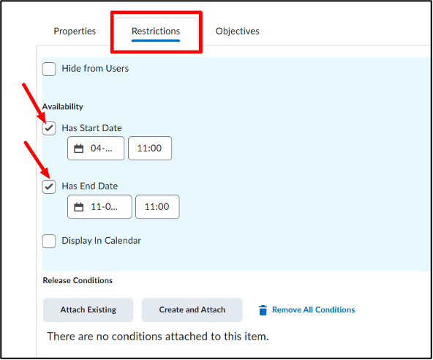This screenshot has height=360, width=433.
Task: Switch to the Properties tab
Action: pos(75,31)
